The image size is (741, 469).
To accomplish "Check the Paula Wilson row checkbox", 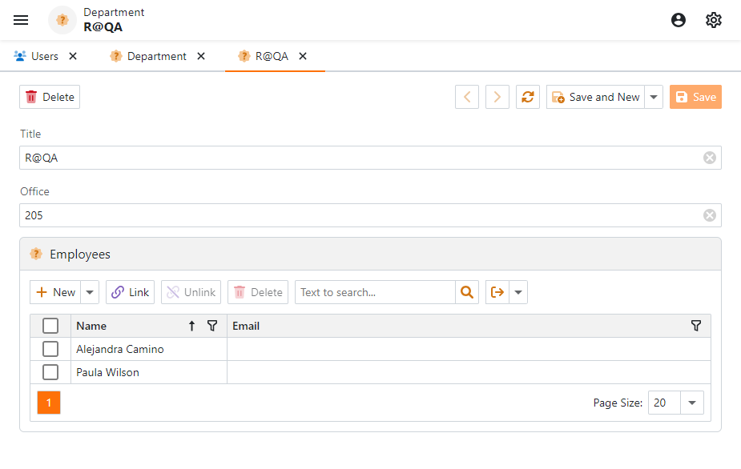I will (x=50, y=372).
